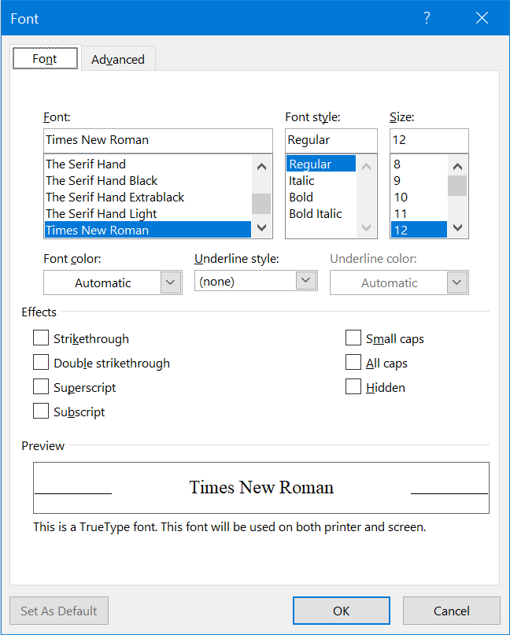Choose Bold Italic font style

tap(321, 214)
